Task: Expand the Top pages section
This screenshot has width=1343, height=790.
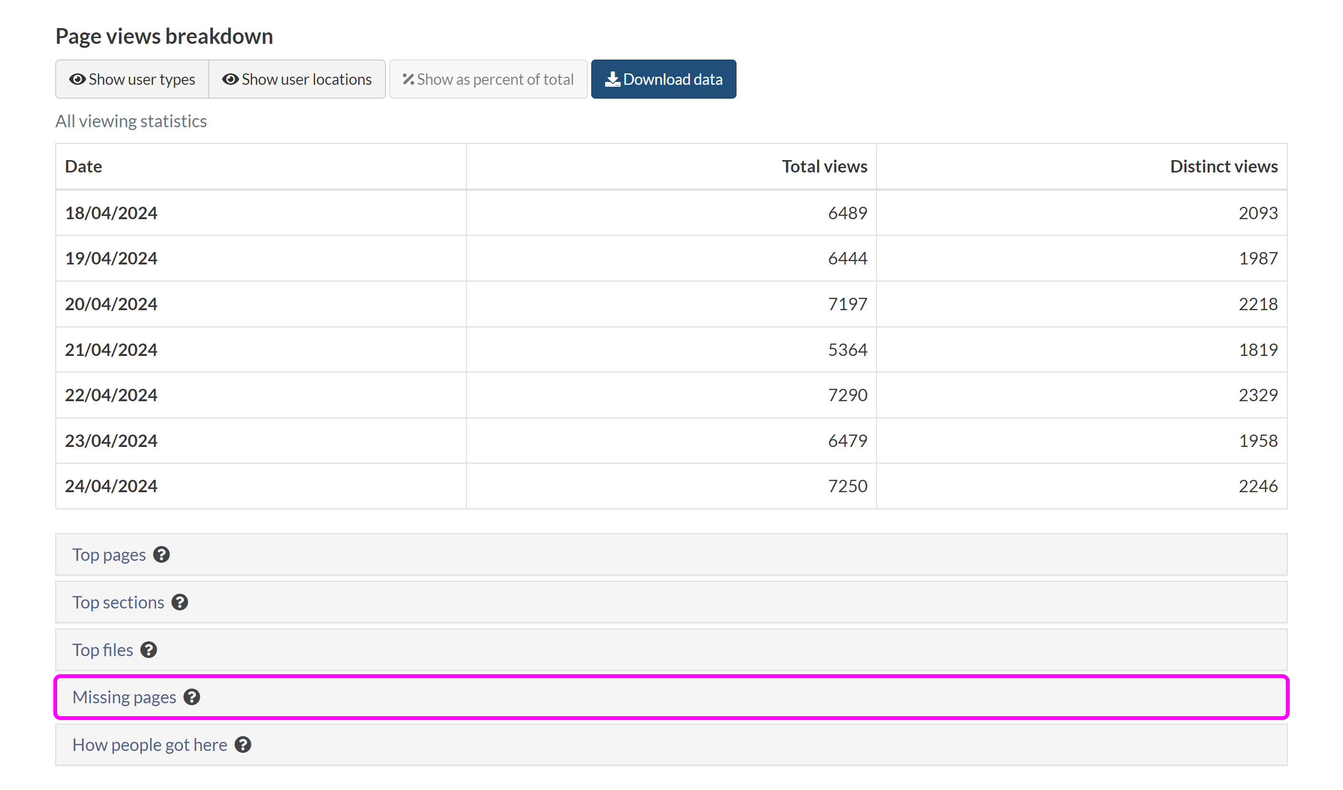Action: [109, 555]
